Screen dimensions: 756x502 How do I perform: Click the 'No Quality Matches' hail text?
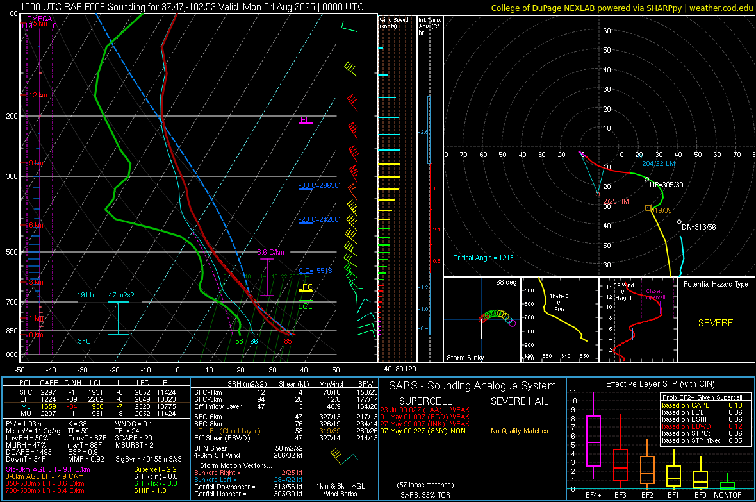(519, 431)
